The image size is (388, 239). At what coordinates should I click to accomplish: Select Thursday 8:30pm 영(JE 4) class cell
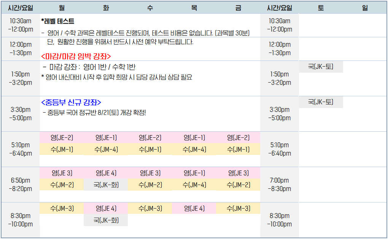coord(194,208)
